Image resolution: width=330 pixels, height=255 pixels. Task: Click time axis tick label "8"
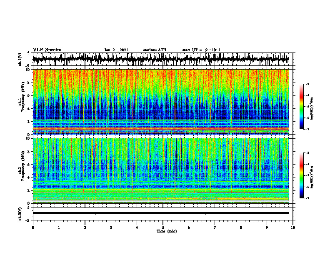point(241,227)
